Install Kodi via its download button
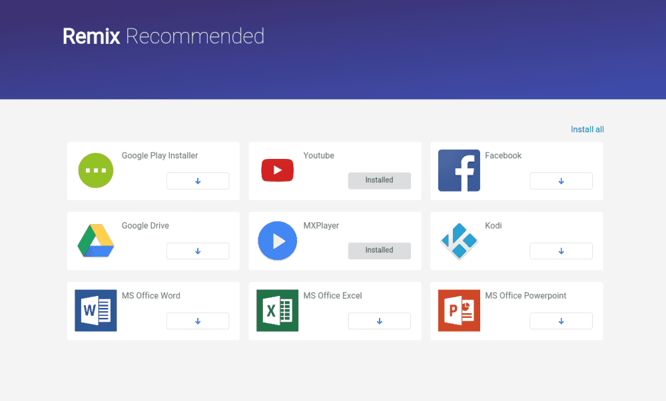The height and width of the screenshot is (401, 666). point(561,251)
